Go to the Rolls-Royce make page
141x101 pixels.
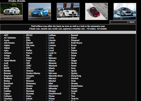(x=77, y=43)
